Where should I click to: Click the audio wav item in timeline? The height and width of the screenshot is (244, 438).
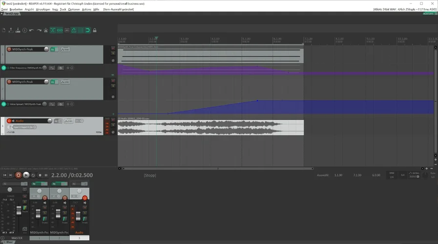(x=210, y=127)
